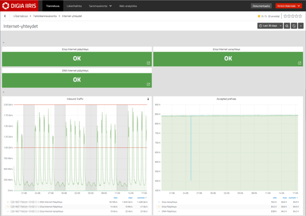Toggle the Elisa Varayhteys series in the legend
This screenshot has width=306, height=216.
tap(169, 202)
